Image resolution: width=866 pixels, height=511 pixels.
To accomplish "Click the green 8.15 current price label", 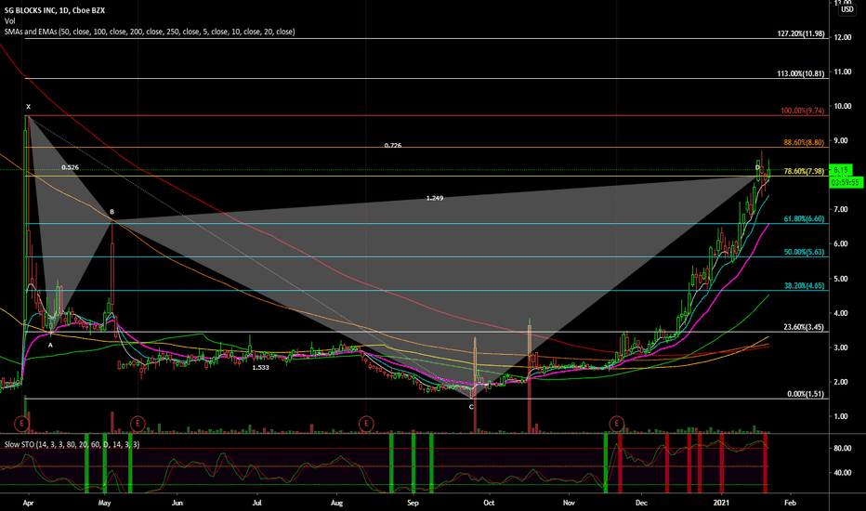I will click(841, 170).
